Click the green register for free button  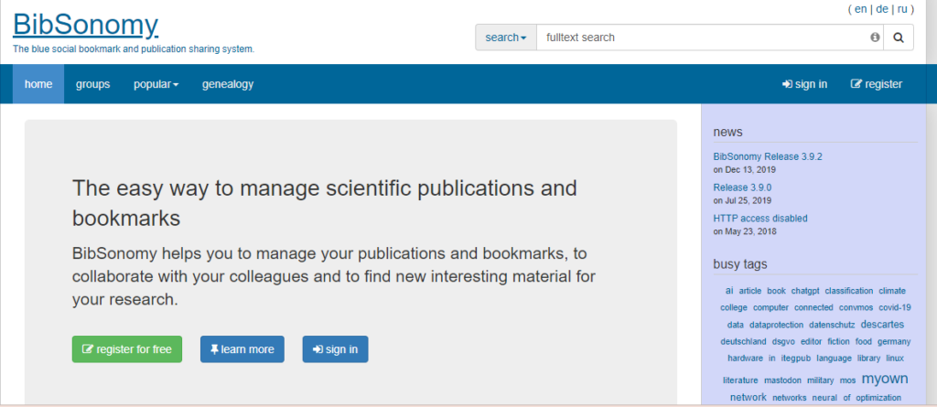(127, 349)
